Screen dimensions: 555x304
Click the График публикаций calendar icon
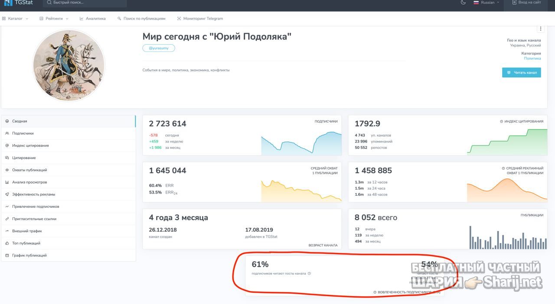tap(7, 255)
